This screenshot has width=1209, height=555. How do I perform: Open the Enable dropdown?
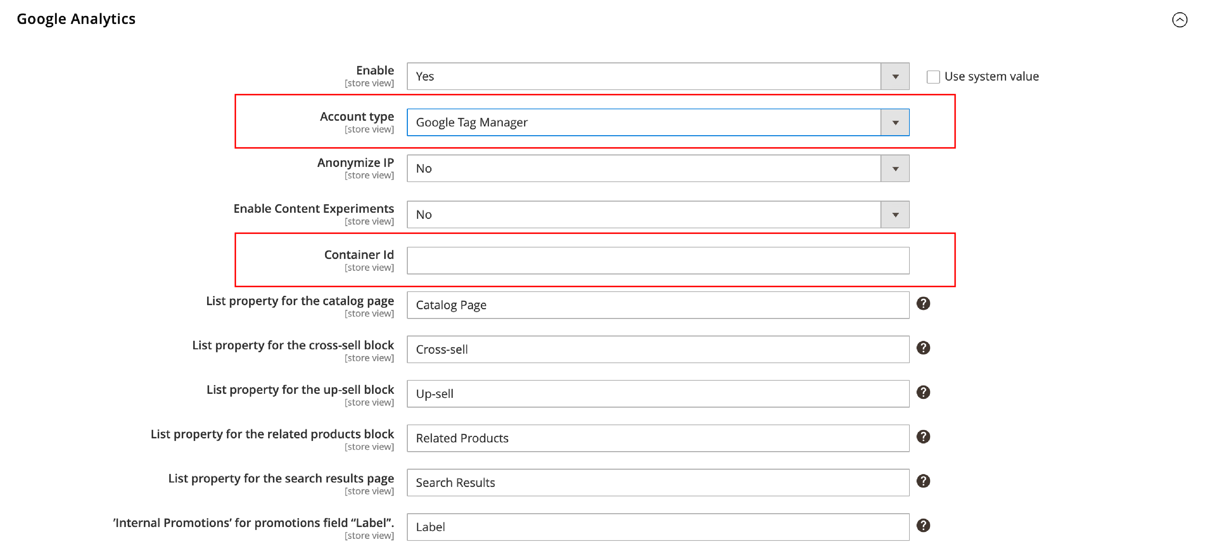point(658,77)
